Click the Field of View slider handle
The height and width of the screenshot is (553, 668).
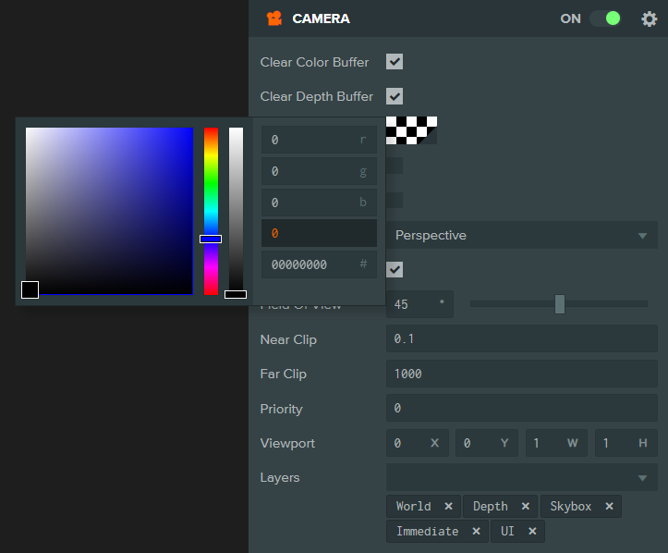[560, 304]
